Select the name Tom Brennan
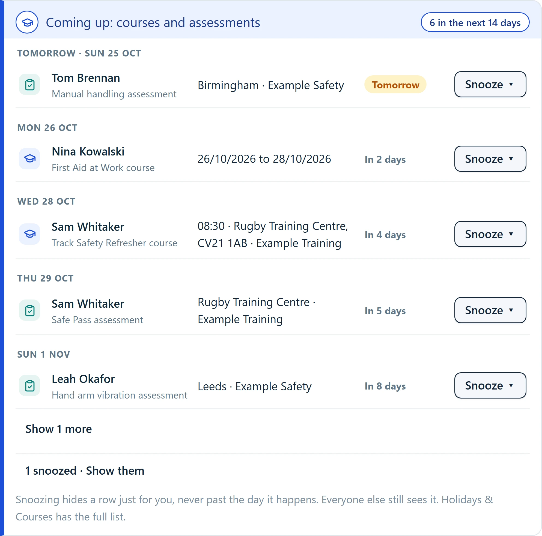Screen dimensions: 542x536 [x=86, y=78]
